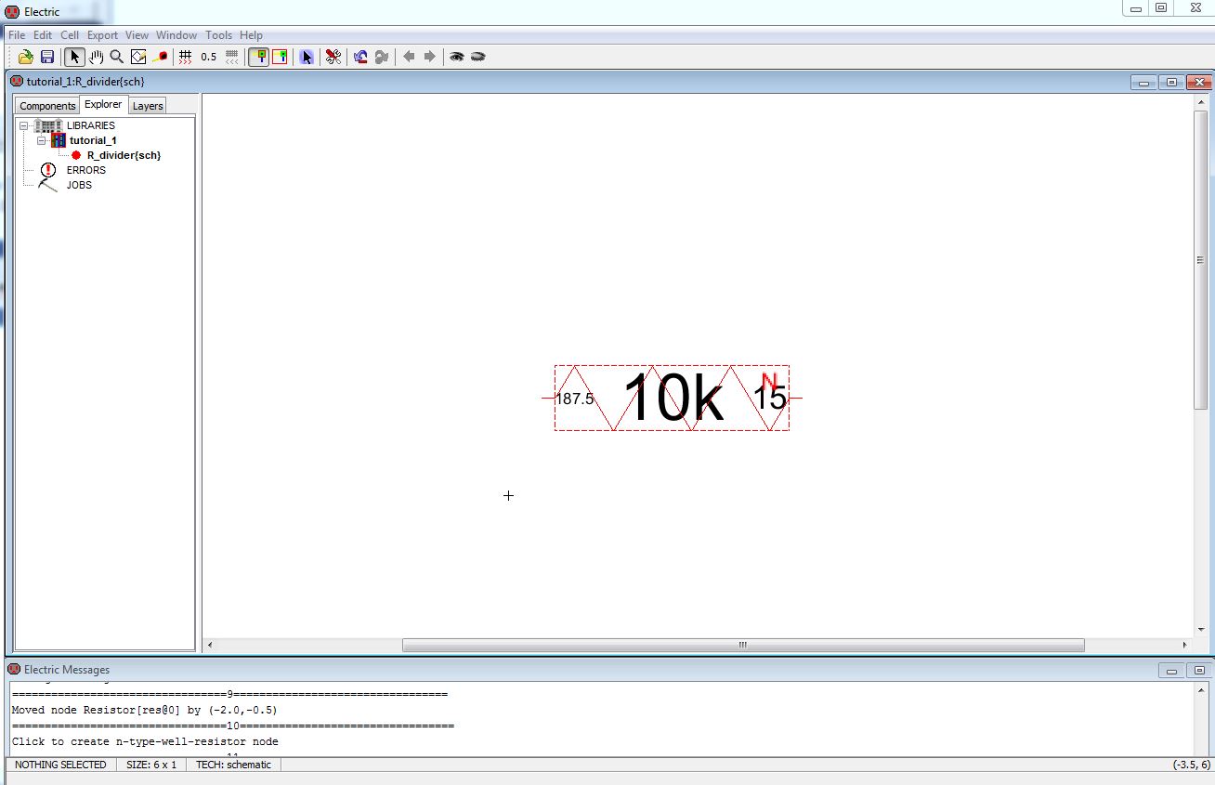Activate the Click/Zoom/Wire arrow tool

pos(75,57)
